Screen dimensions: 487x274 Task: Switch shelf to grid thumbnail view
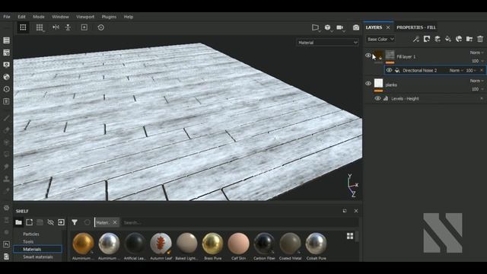coord(350,236)
